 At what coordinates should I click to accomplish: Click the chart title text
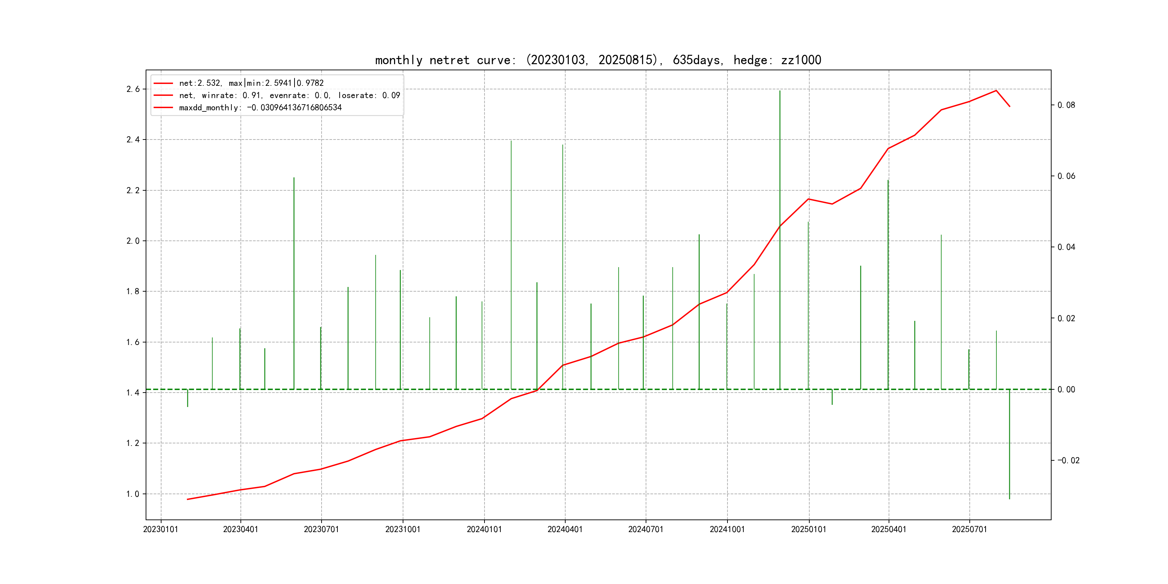point(598,60)
